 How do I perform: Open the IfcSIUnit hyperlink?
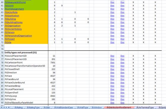pyautogui.click(x=9, y=6)
